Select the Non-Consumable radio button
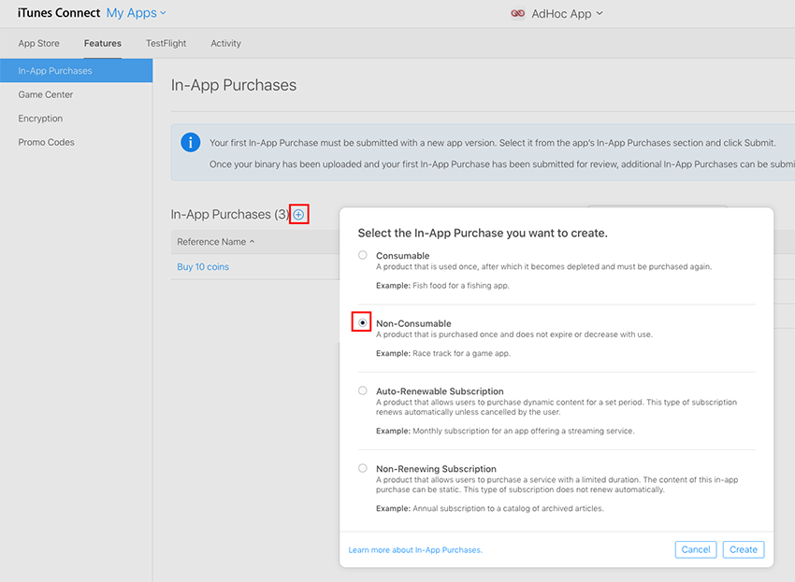 [363, 322]
